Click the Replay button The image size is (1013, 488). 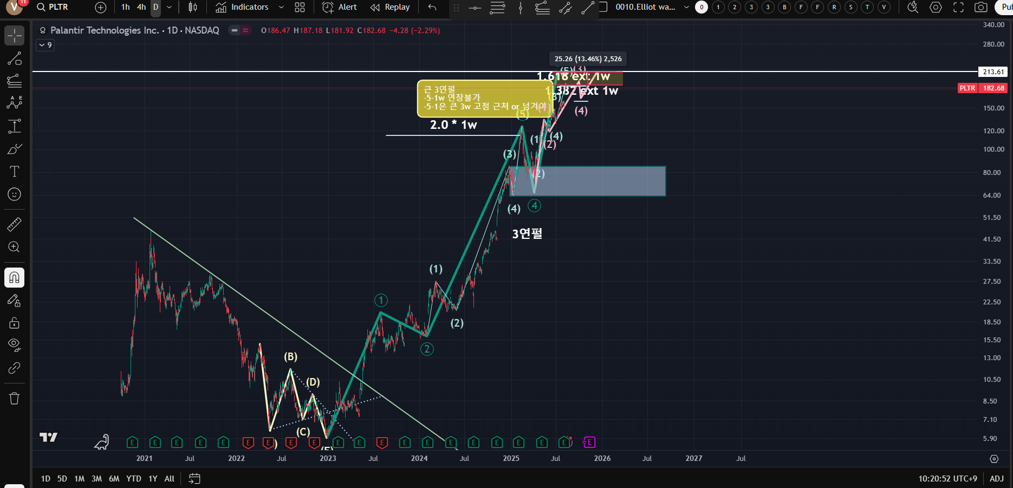click(x=390, y=7)
